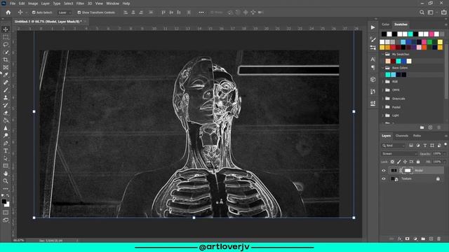Click the Opacity value field

coord(437,154)
